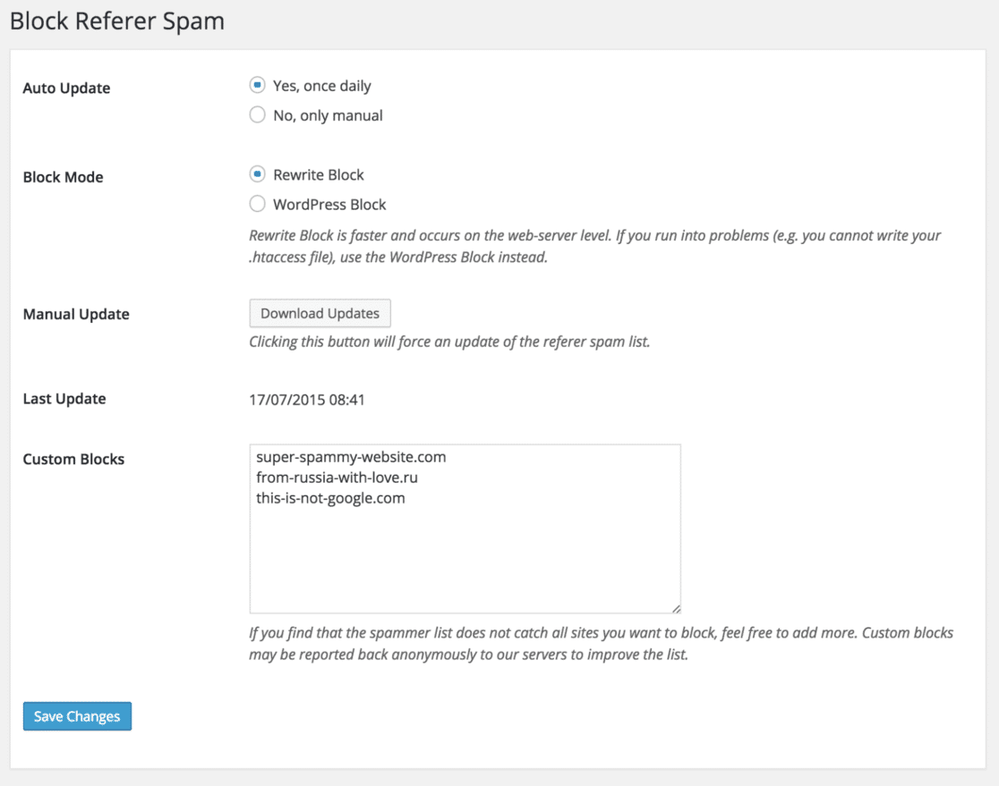Click the forced update description text
999x786 pixels.
pos(449,342)
